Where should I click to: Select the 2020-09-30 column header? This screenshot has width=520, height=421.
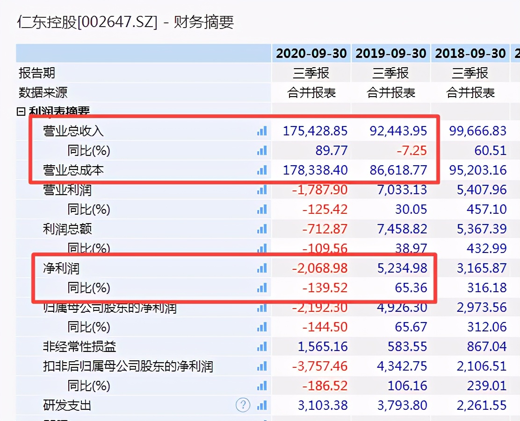click(311, 54)
